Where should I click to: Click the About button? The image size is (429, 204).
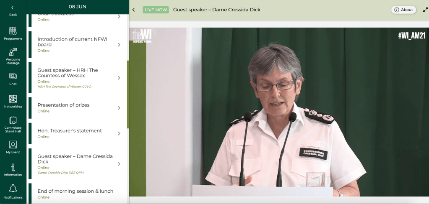tap(403, 10)
